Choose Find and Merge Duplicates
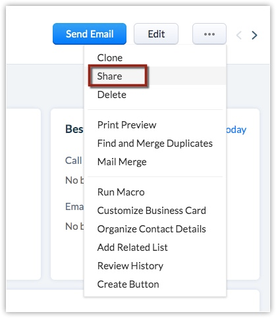The height and width of the screenshot is (318, 276). tap(155, 144)
